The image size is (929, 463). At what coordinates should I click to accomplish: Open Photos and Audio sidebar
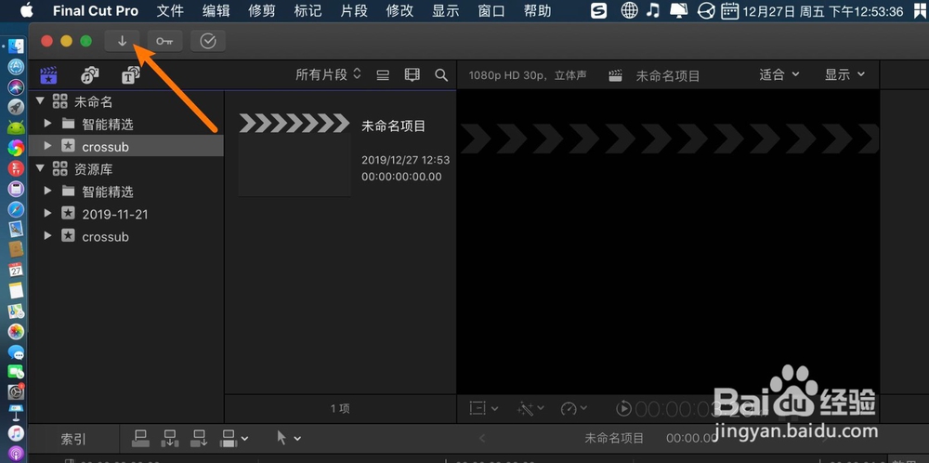(89, 74)
